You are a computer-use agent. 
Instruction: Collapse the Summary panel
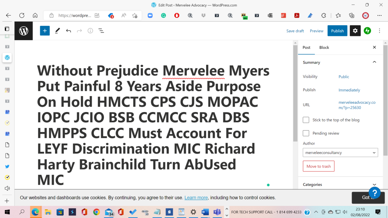click(x=374, y=62)
